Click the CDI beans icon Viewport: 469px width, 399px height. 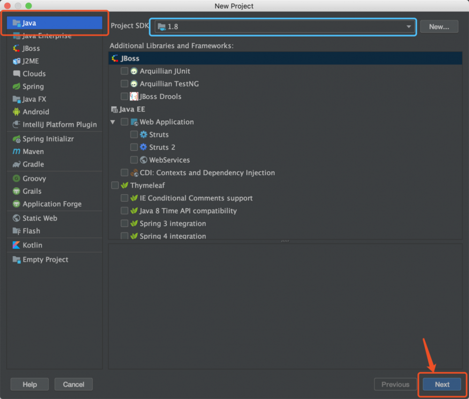[x=134, y=173]
